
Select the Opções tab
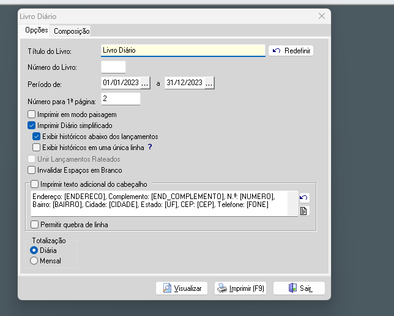(36, 31)
